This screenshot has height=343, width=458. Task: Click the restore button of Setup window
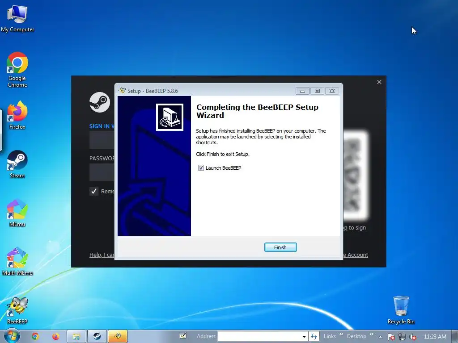(x=317, y=91)
